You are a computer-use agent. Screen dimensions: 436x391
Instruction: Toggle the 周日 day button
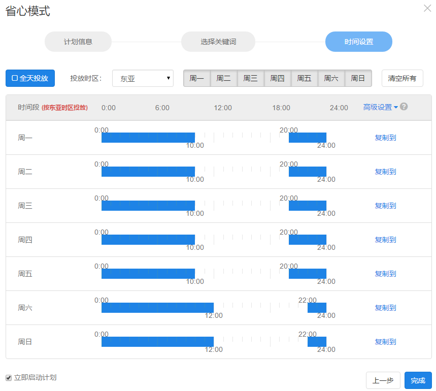click(358, 78)
